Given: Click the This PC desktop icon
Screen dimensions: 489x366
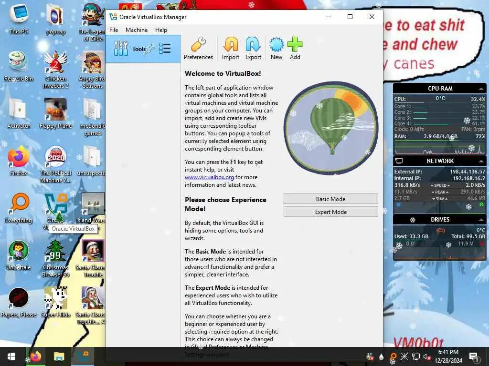Looking at the screenshot, I should [x=19, y=19].
